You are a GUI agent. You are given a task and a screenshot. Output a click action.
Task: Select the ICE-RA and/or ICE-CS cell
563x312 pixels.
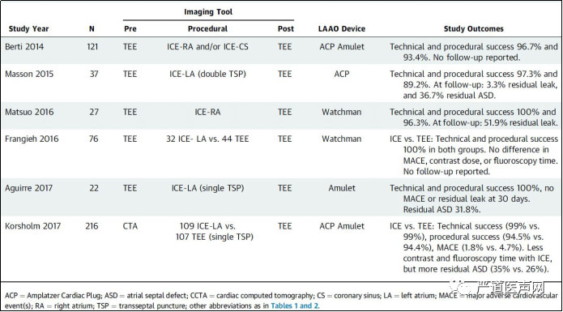[x=207, y=47]
